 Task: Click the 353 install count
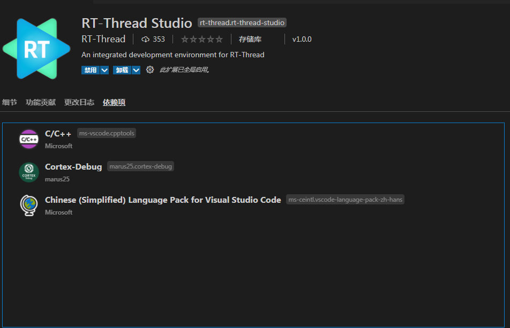(x=159, y=39)
